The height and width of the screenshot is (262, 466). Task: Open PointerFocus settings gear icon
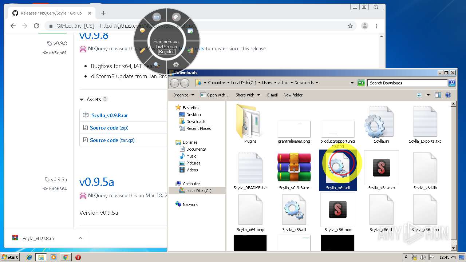point(176,64)
